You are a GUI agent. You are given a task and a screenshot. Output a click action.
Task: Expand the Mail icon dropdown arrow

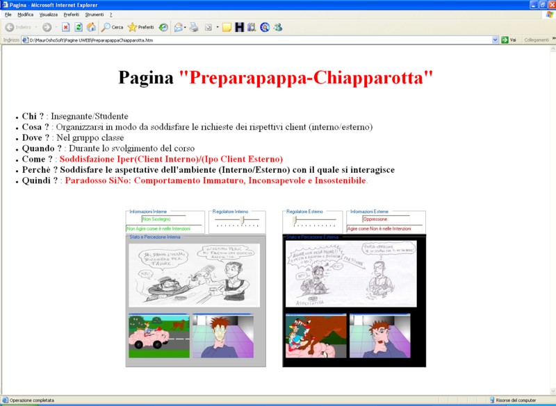pyautogui.click(x=185, y=27)
